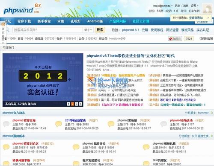Viewport: 214px width, 166px height.
Task: Open 等灯等灯 帐号通1.5发布 link
Action: [x=178, y=100]
